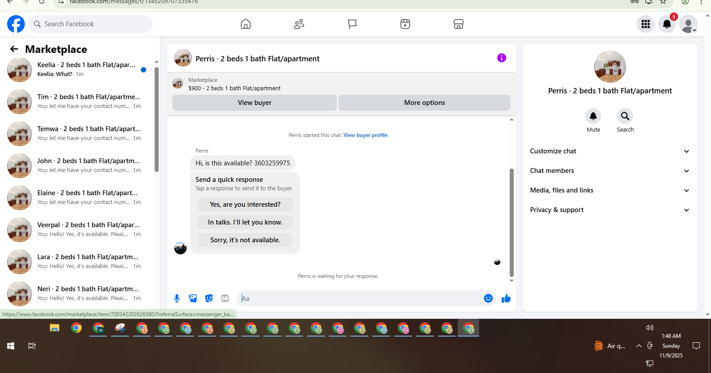This screenshot has height=373, width=711.
Task: Go to the Home tab icon
Action: point(246,24)
